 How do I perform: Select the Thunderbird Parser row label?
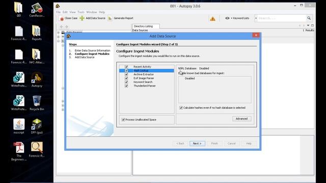coord(145,86)
